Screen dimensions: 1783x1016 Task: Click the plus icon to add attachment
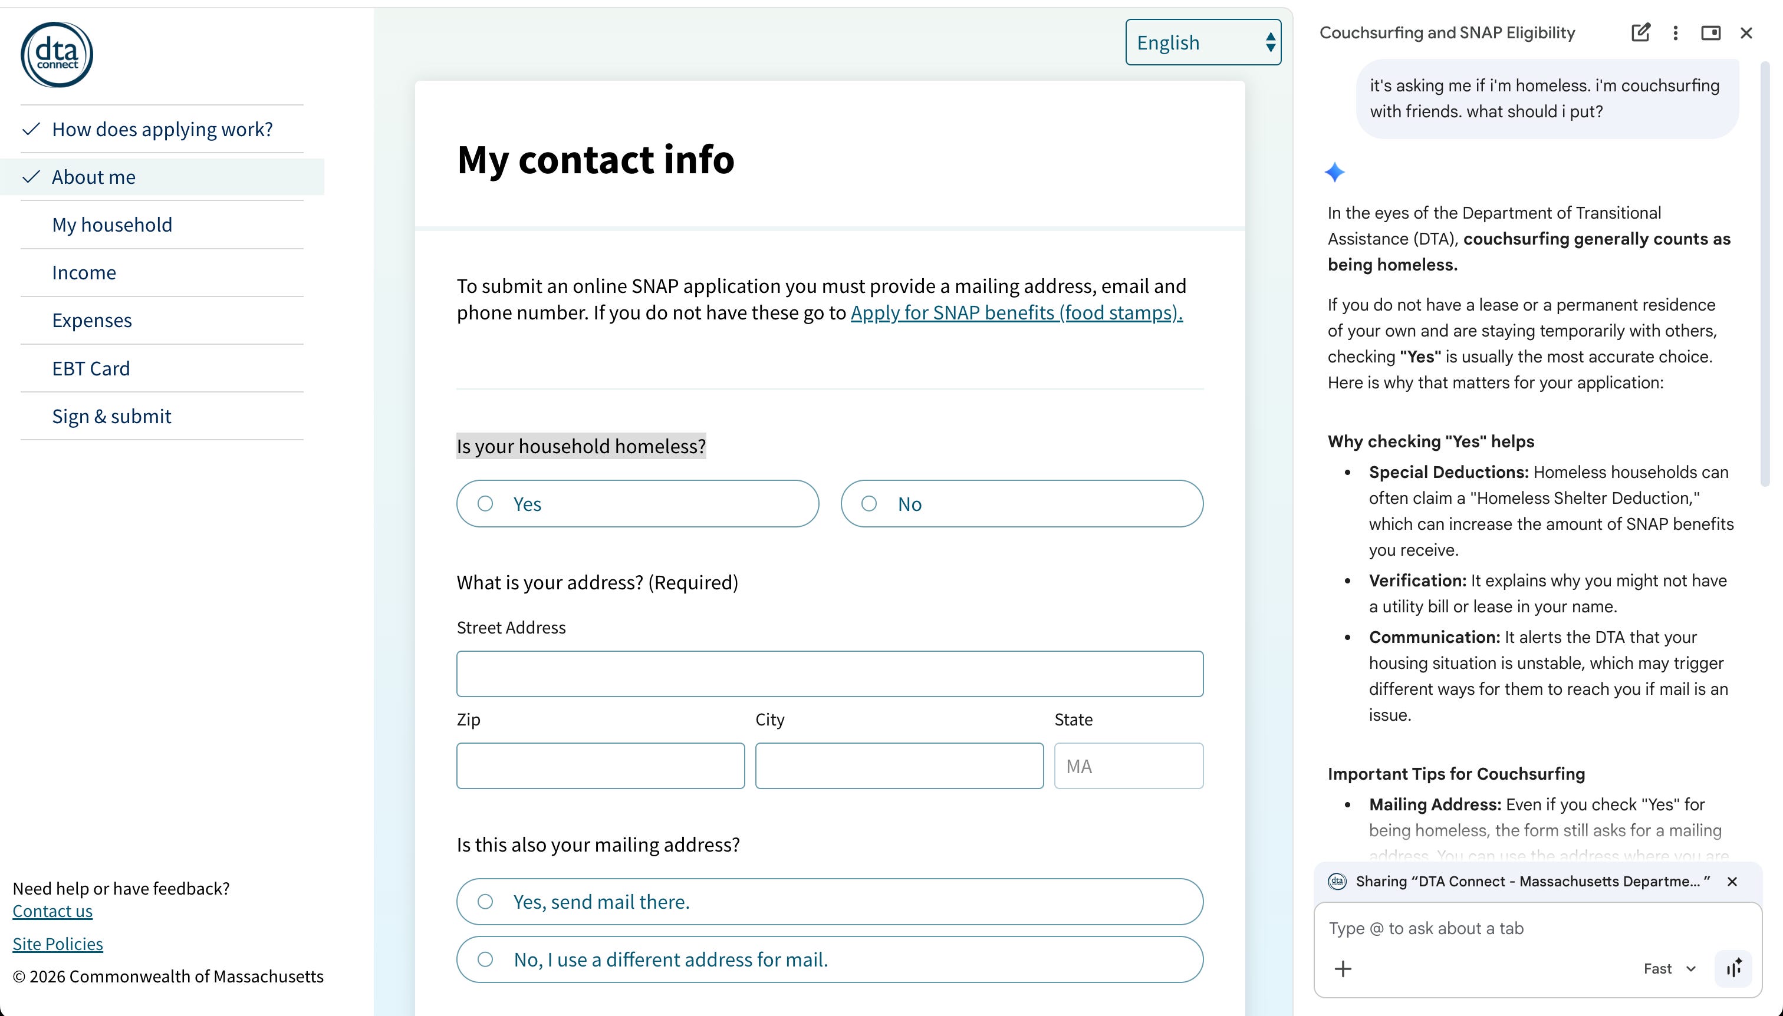[x=1343, y=968]
